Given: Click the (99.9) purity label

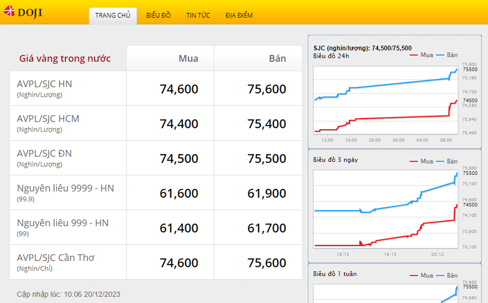Looking at the screenshot, I should [25, 199].
